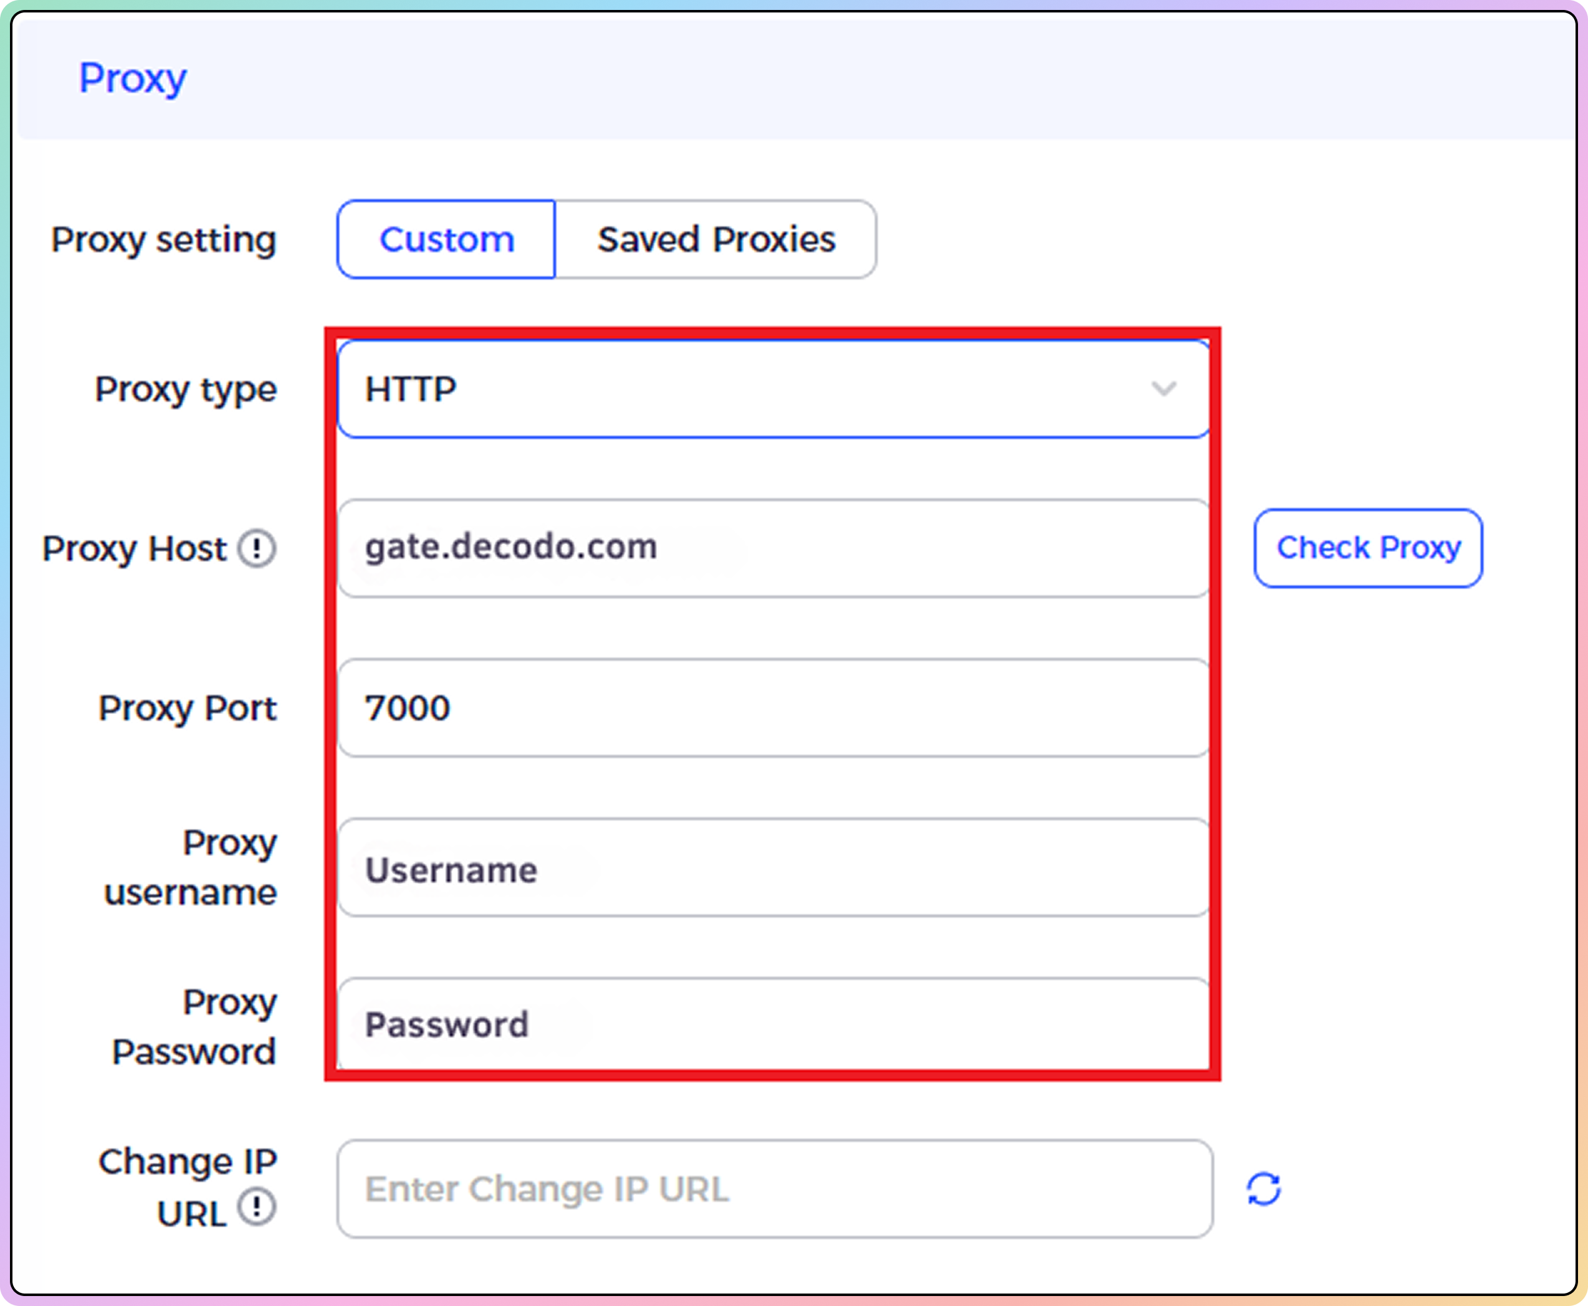Click into the Password input field
This screenshot has height=1306, width=1588.
pos(773,1024)
